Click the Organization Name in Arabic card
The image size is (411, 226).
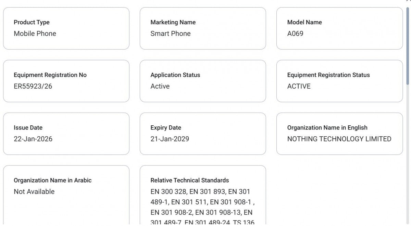point(66,192)
